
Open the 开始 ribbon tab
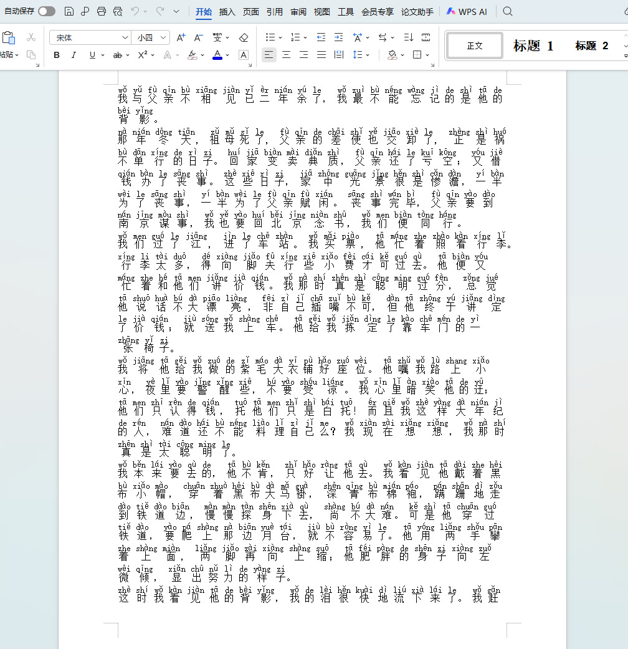coord(204,12)
